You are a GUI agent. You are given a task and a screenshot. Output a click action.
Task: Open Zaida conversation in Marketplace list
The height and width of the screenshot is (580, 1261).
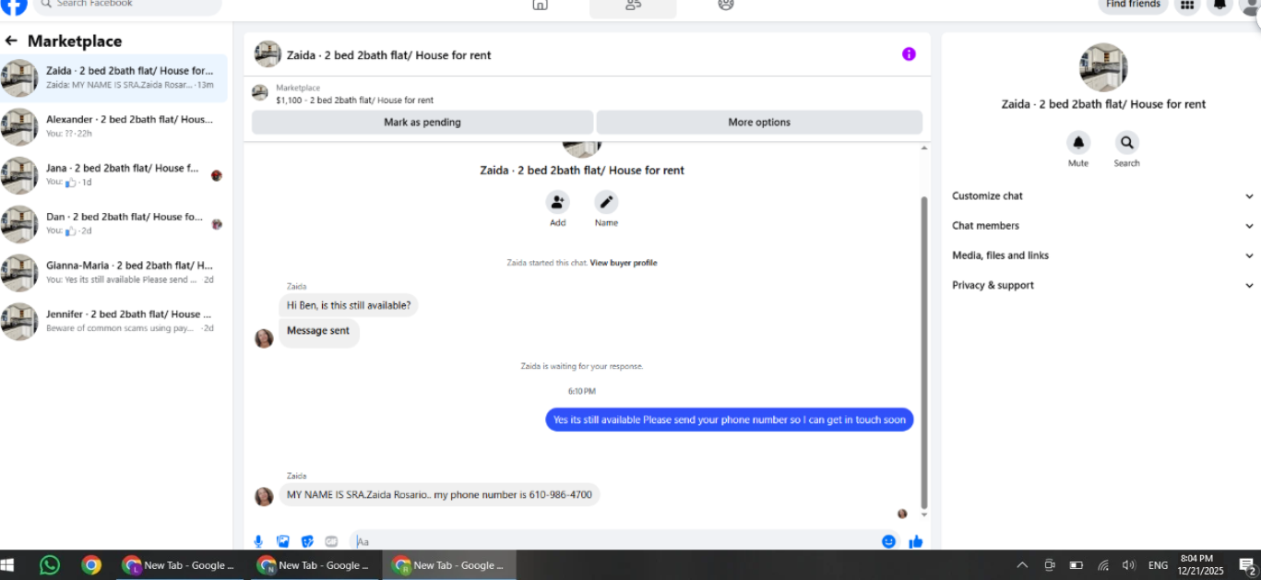[x=113, y=77]
